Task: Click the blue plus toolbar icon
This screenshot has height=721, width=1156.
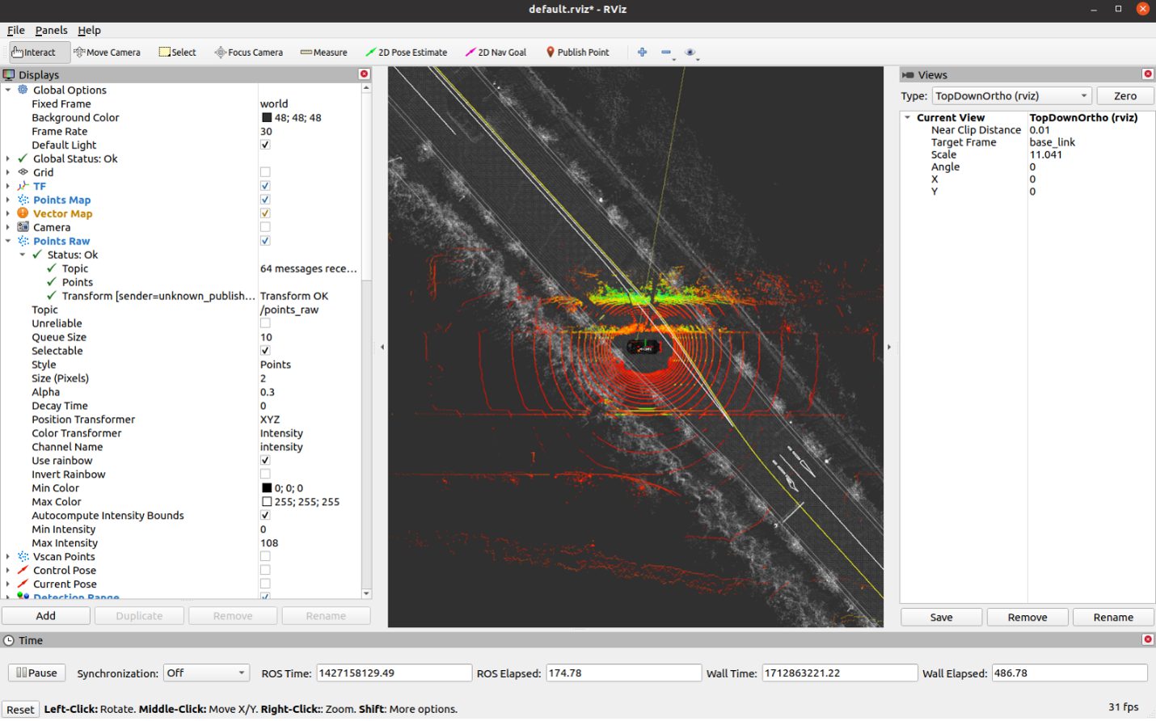Action: click(x=642, y=53)
